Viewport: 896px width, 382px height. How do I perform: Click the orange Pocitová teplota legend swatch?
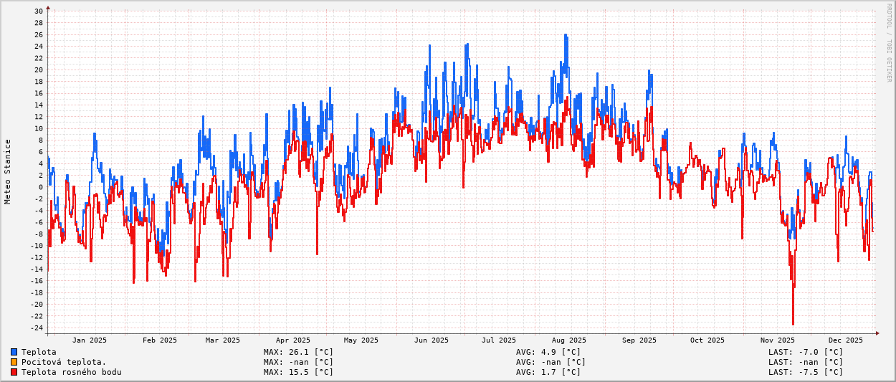[x=14, y=362]
